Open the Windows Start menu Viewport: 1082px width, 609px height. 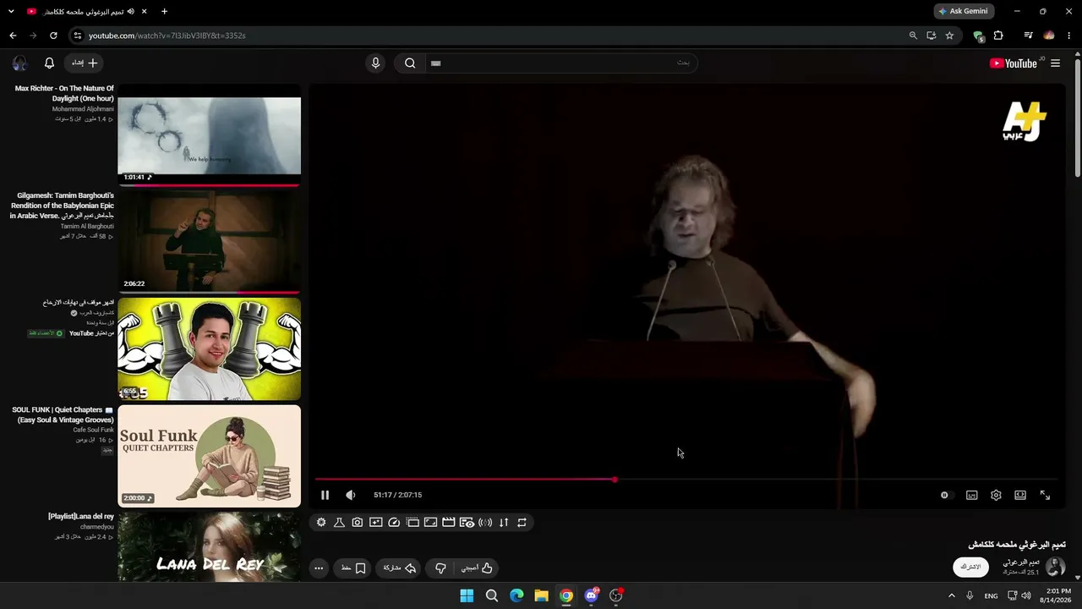click(x=467, y=595)
